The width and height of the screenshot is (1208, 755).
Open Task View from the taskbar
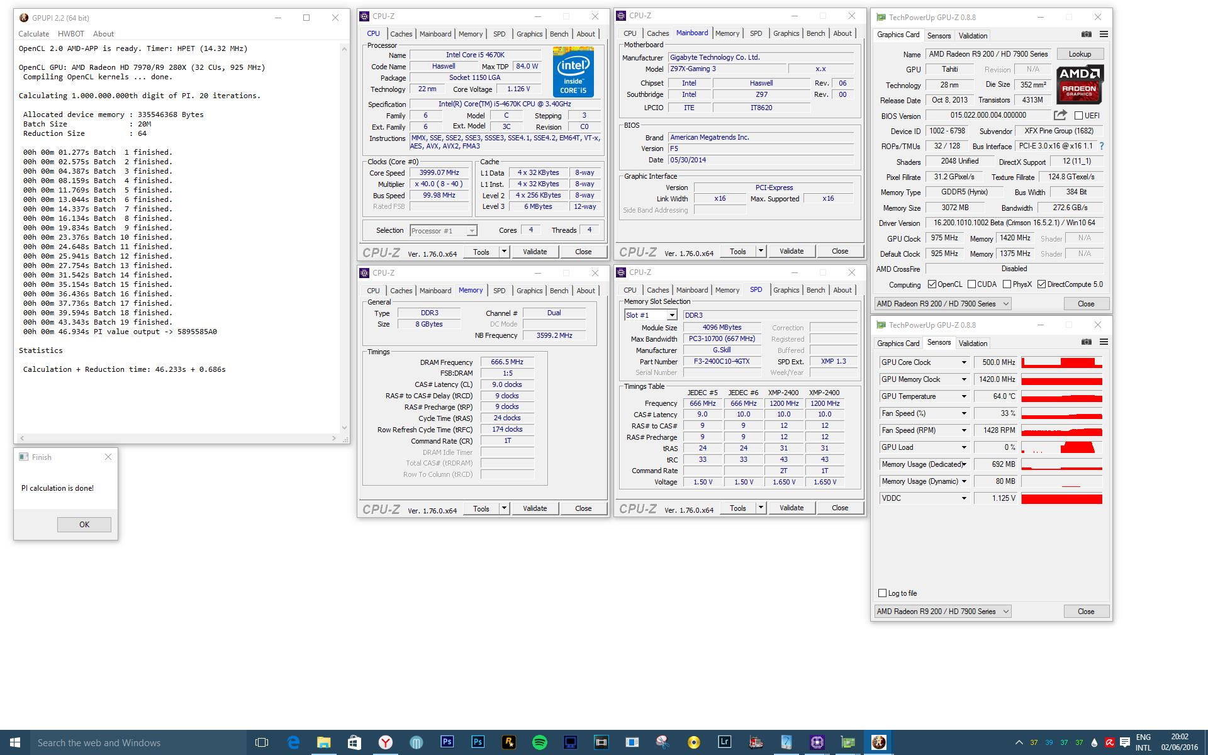click(262, 742)
